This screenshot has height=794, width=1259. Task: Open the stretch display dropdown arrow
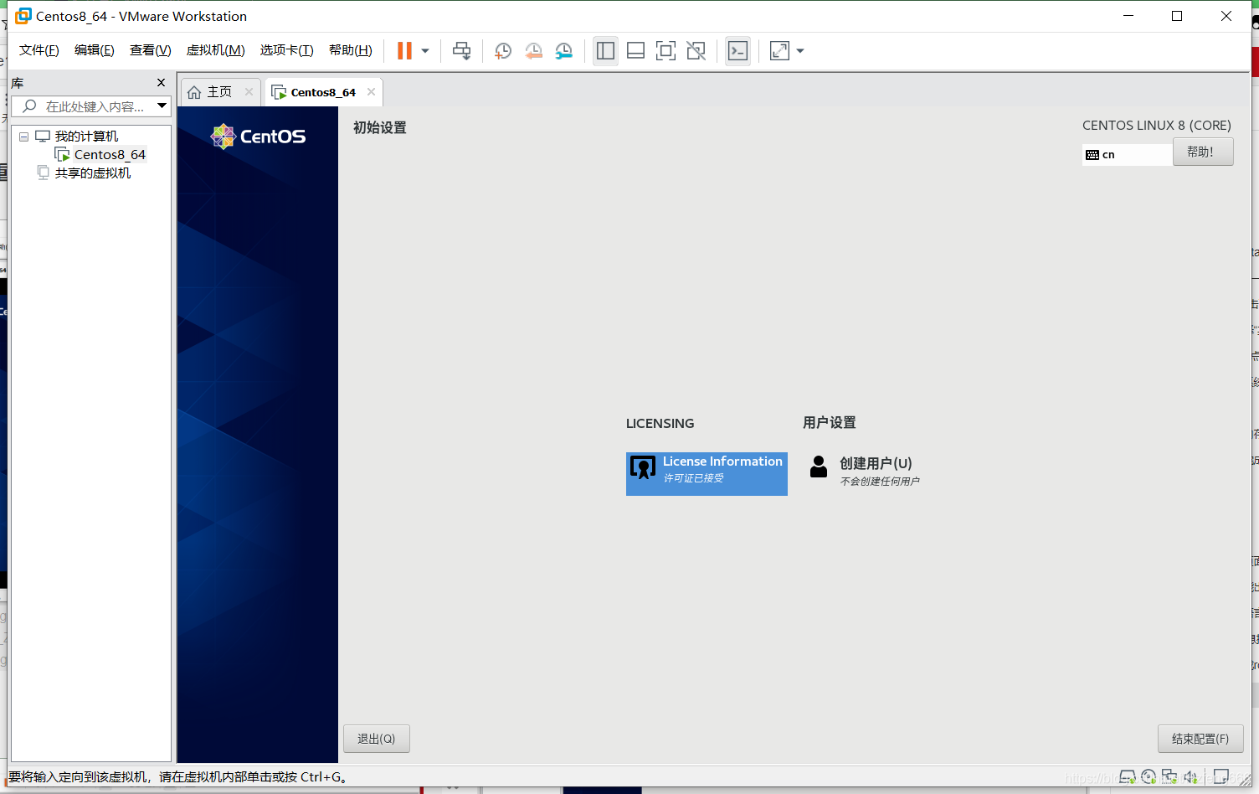pyautogui.click(x=800, y=51)
